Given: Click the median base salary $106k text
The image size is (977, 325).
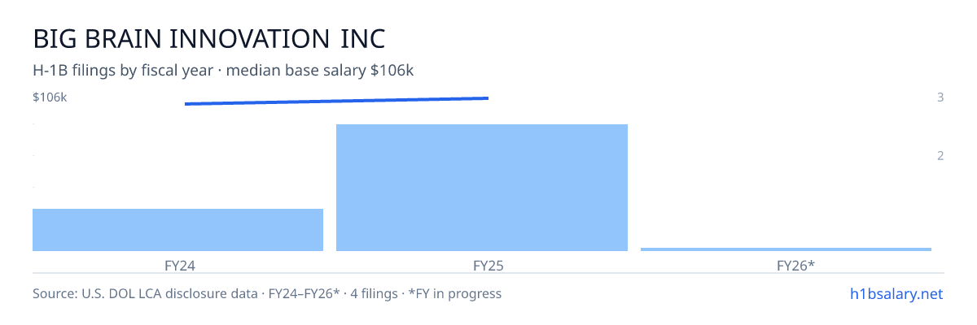Looking at the screenshot, I should point(320,71).
